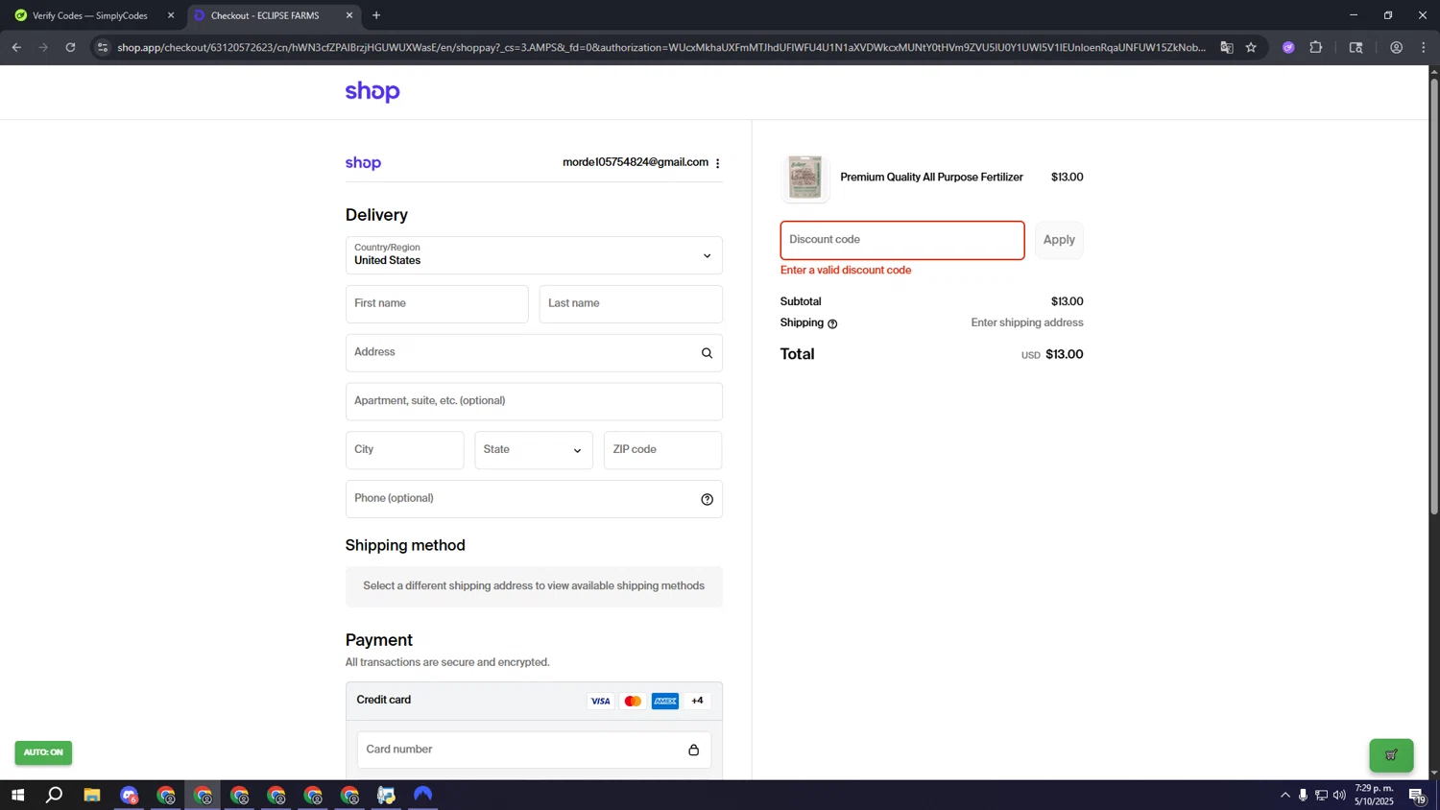Select the Credit card payment option
Image resolution: width=1440 pixels, height=810 pixels.
coord(534,701)
